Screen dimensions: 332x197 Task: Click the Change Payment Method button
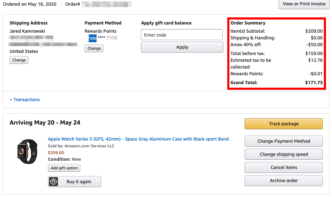point(283,141)
